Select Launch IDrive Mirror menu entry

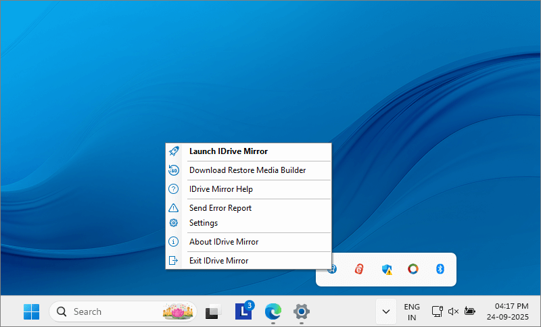tap(248, 151)
